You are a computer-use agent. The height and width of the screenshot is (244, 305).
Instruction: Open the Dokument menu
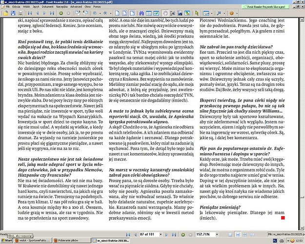pos(47,7)
